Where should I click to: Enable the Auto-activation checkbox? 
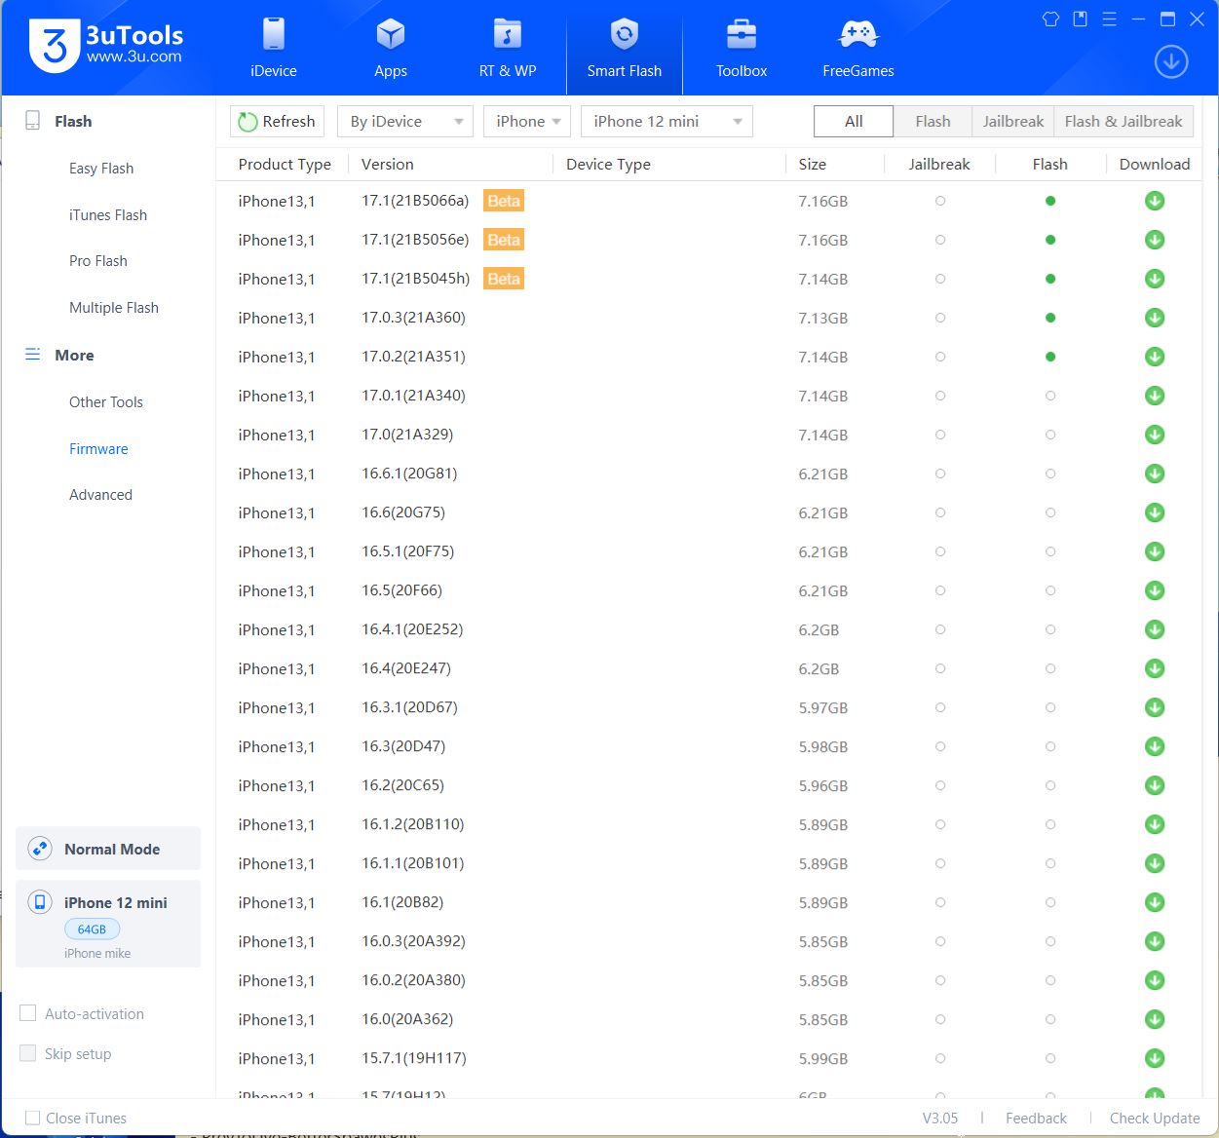click(x=28, y=1013)
